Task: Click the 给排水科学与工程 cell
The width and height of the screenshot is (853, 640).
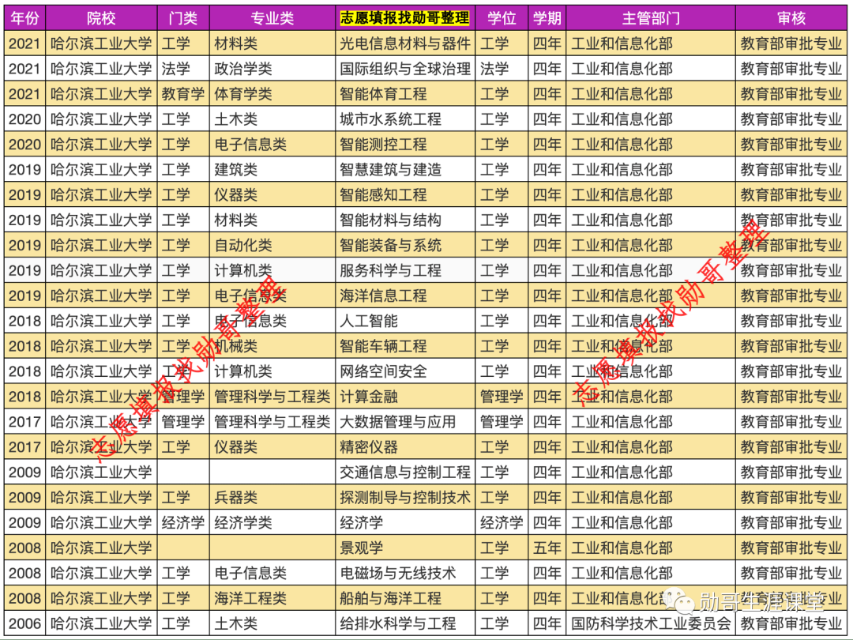Action: (x=404, y=623)
